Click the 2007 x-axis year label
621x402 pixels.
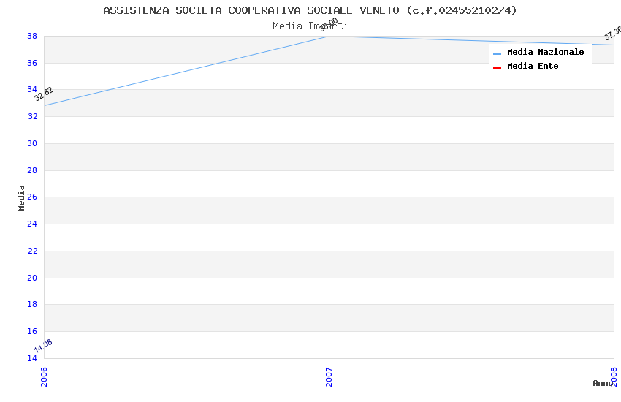click(x=329, y=376)
